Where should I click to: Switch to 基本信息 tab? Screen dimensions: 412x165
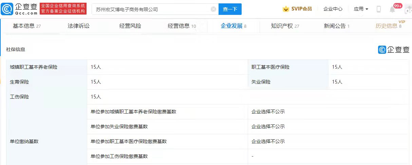pos(27,26)
